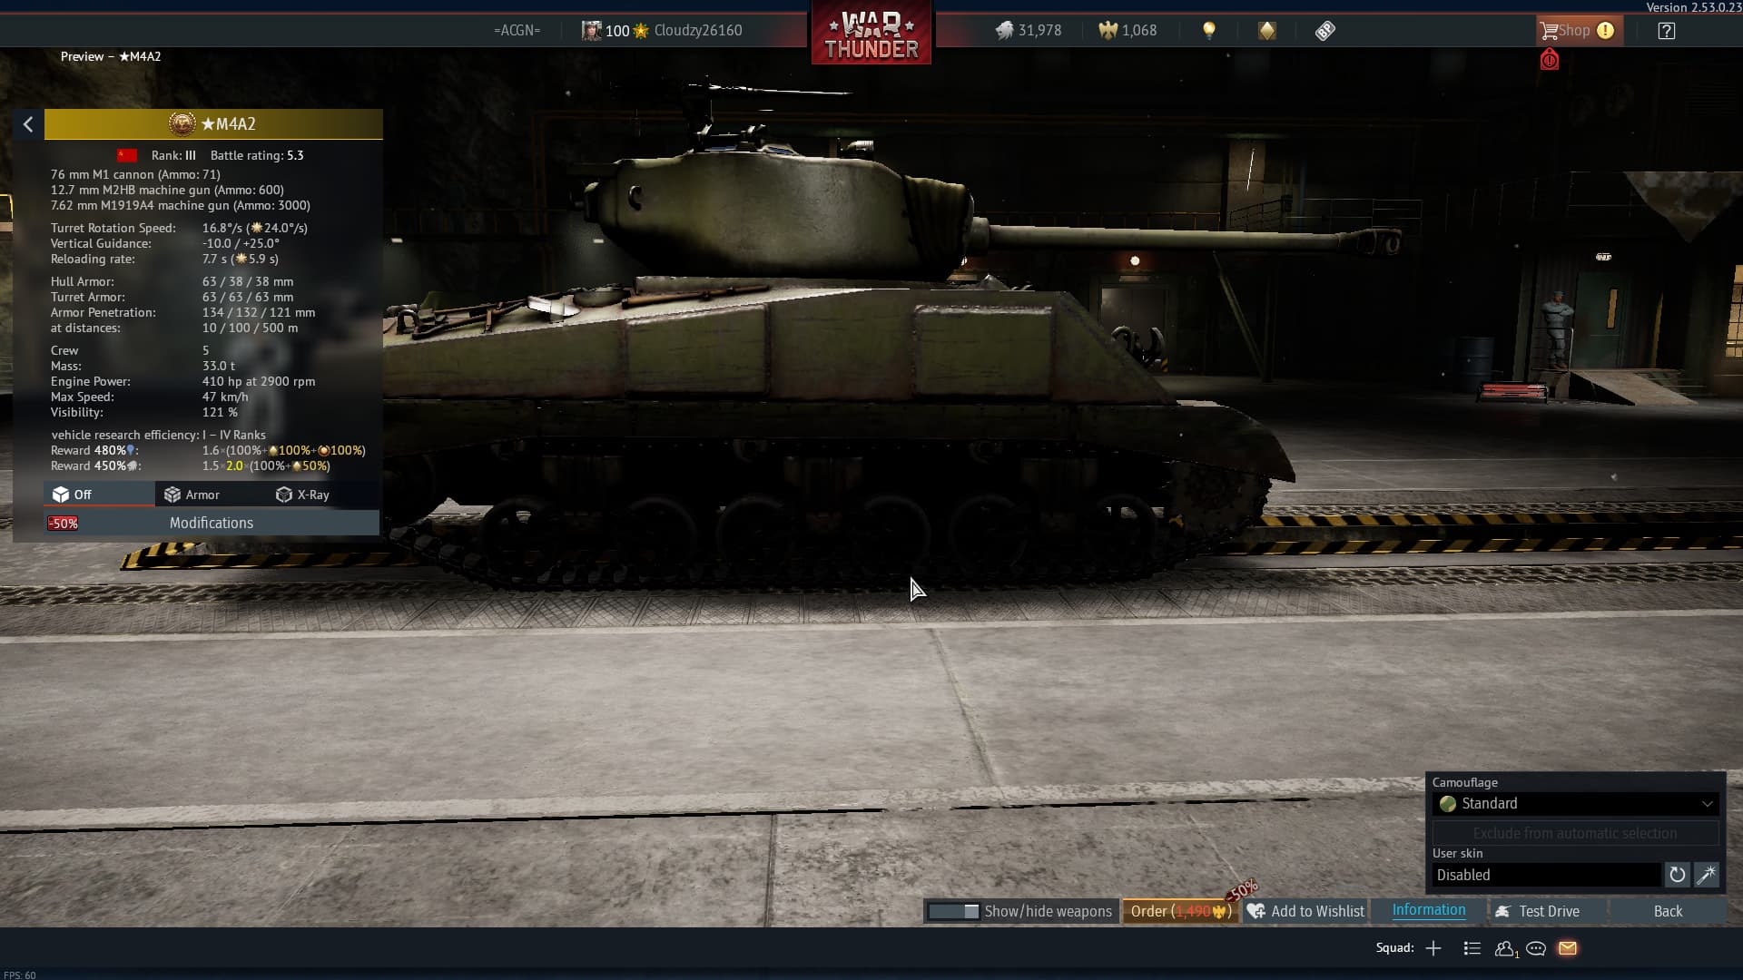This screenshot has width=1743, height=980.
Task: Open the Disabled user skin dropdown
Action: tap(1546, 875)
